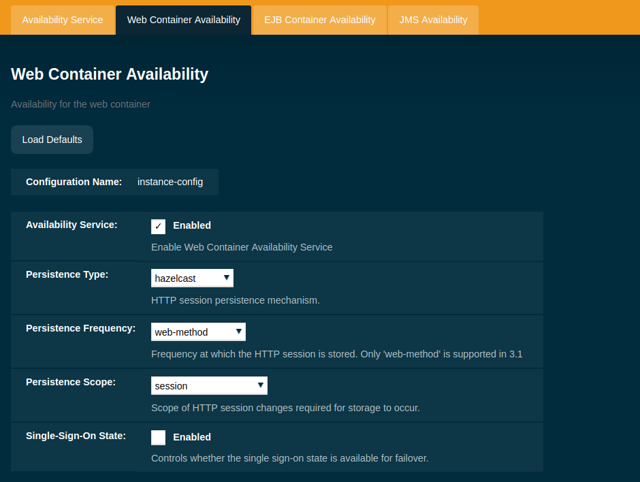Select the EJB Container Availability tab
This screenshot has height=482, width=640.
tap(319, 20)
